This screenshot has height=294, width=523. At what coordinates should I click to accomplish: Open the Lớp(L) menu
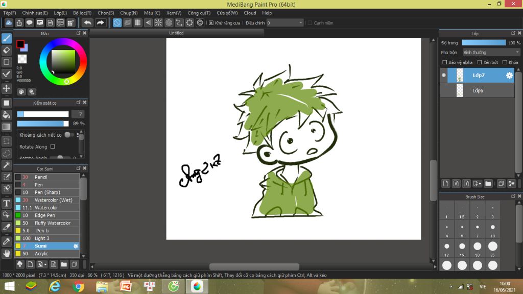[x=60, y=13]
